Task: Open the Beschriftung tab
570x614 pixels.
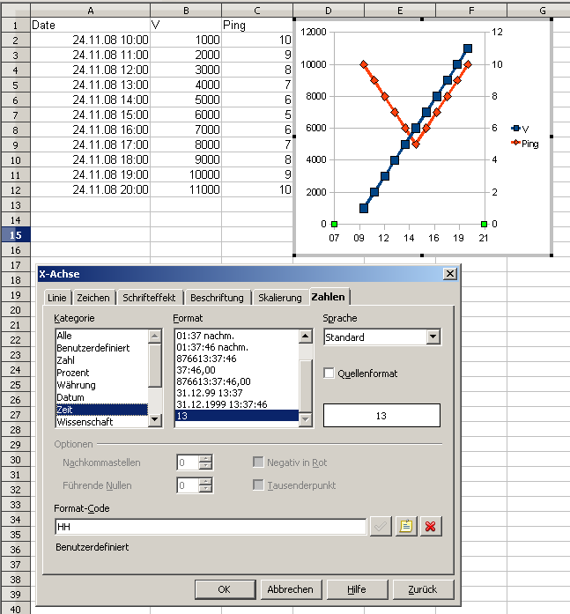Action: click(217, 298)
